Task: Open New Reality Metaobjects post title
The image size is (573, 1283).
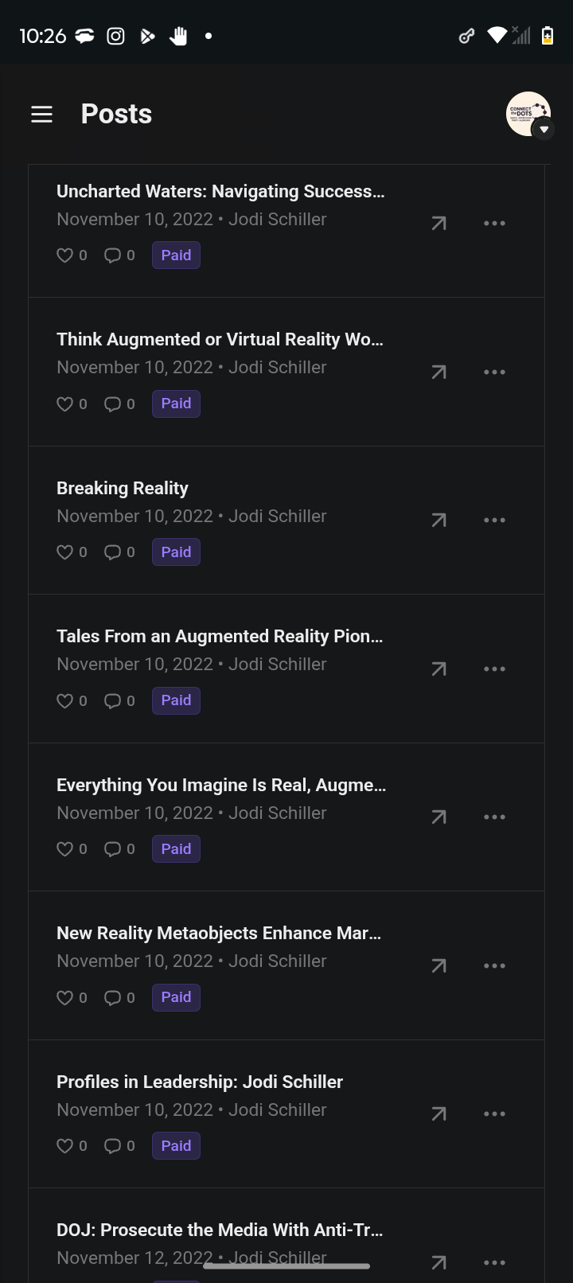Action: pyautogui.click(x=219, y=933)
